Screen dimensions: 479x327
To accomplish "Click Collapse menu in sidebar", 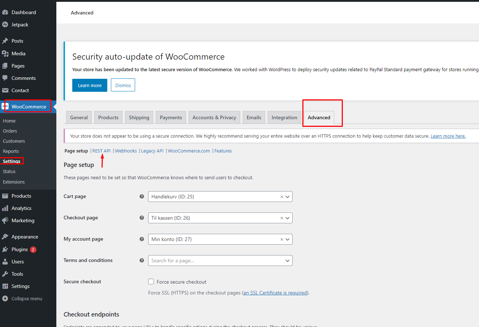I will tap(27, 298).
